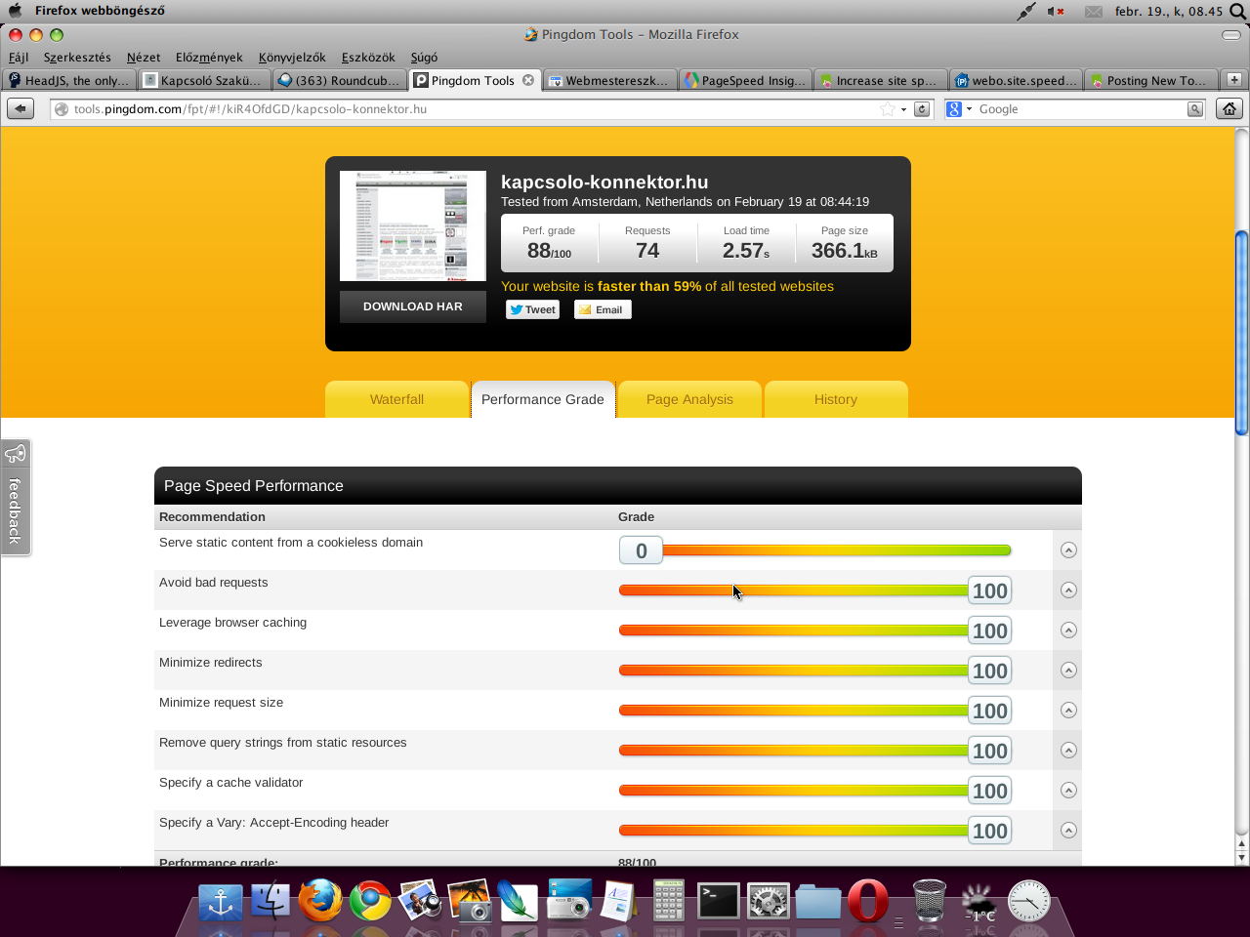Open the megaphone feedback tab on left edge
The image size is (1250, 937).
[x=16, y=498]
